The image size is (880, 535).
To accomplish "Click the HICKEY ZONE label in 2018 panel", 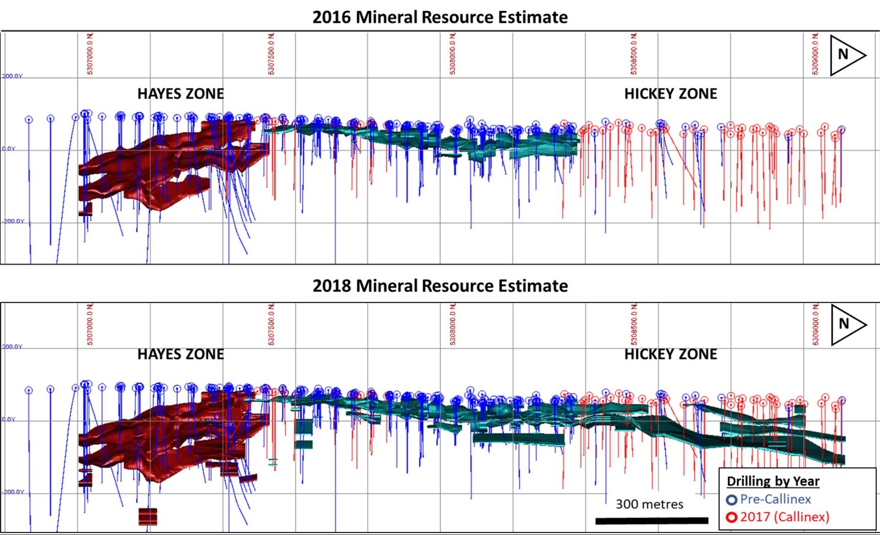I will (x=670, y=354).
